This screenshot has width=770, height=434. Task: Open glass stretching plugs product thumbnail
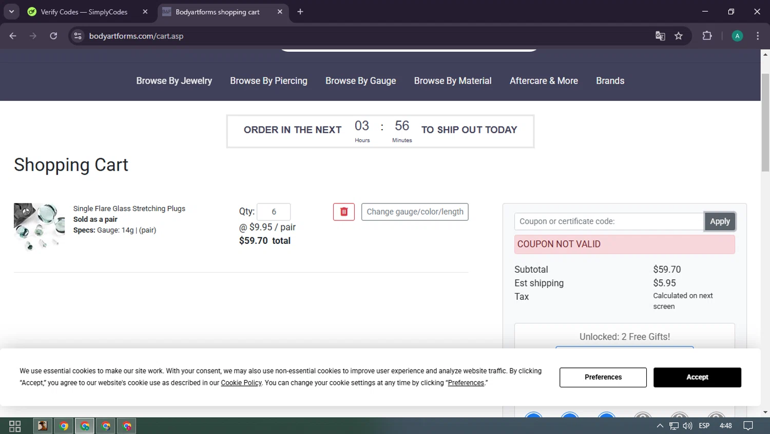pyautogui.click(x=39, y=226)
